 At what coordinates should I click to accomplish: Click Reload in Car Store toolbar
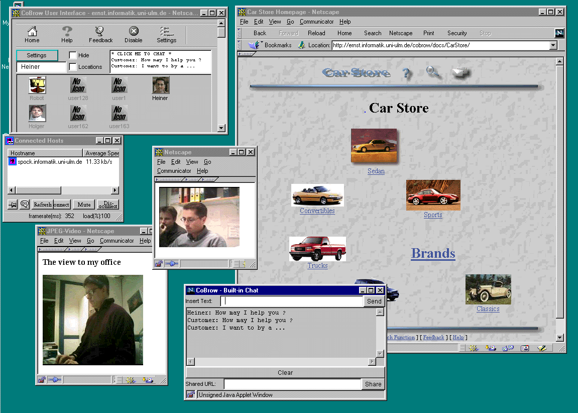316,33
